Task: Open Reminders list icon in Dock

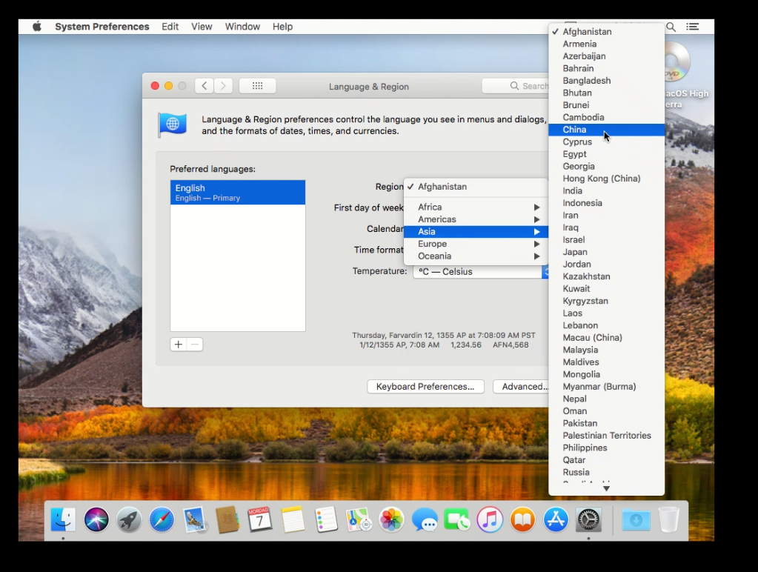Action: 326,520
